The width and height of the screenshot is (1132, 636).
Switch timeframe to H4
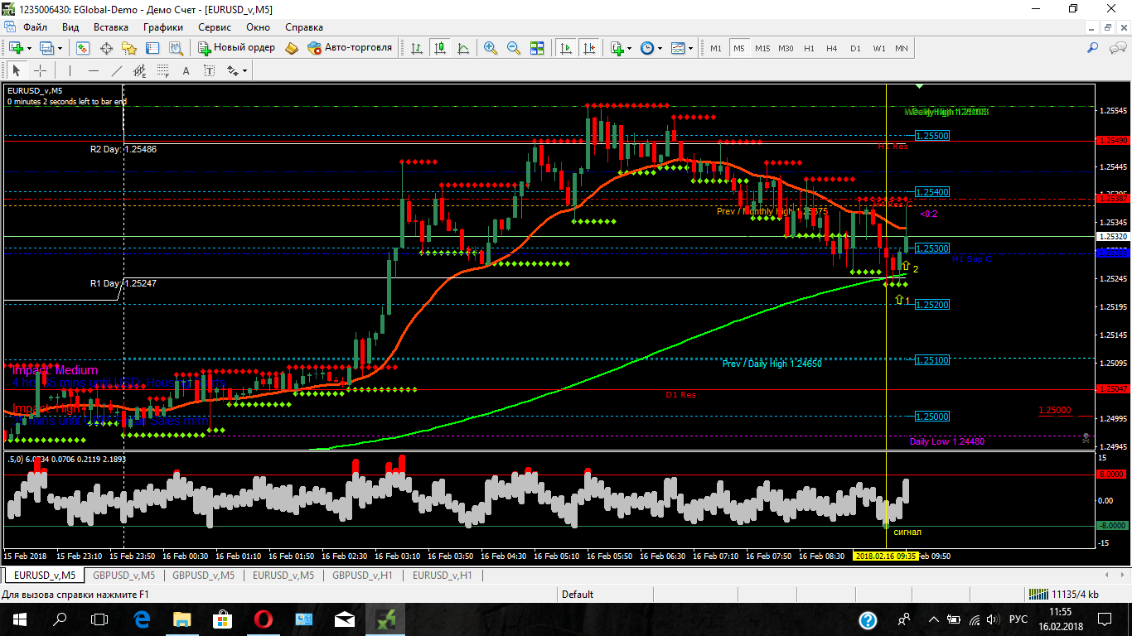click(832, 48)
